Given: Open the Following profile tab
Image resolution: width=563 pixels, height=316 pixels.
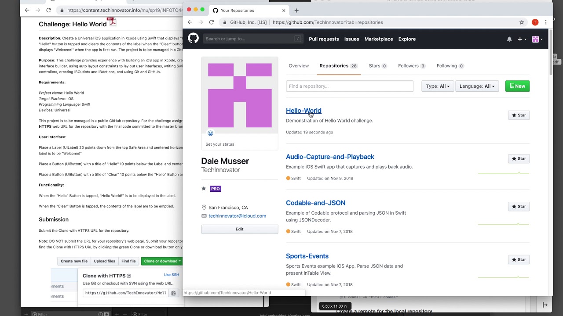Looking at the screenshot, I should [x=450, y=66].
